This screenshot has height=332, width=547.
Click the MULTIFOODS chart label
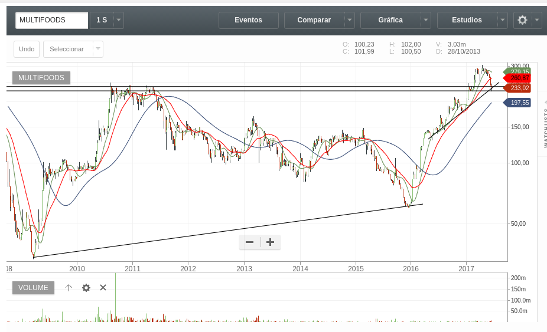click(x=41, y=78)
